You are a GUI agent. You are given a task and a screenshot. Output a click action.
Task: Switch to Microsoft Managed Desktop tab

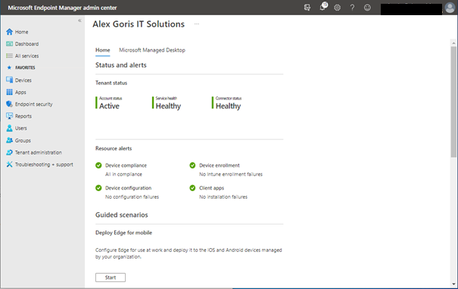coord(152,50)
